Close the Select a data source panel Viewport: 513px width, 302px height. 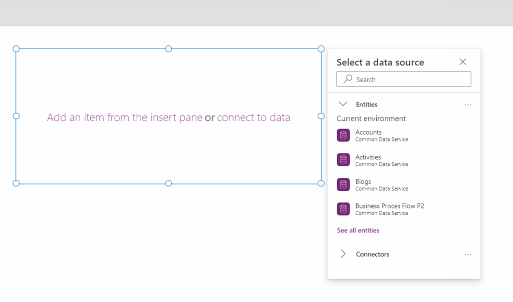click(462, 61)
